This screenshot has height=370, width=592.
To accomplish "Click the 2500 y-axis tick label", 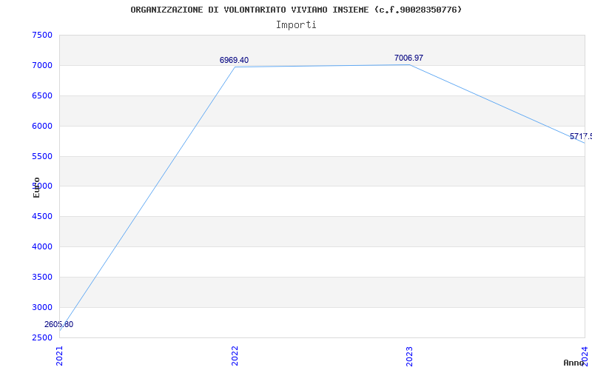I will pos(42,337).
